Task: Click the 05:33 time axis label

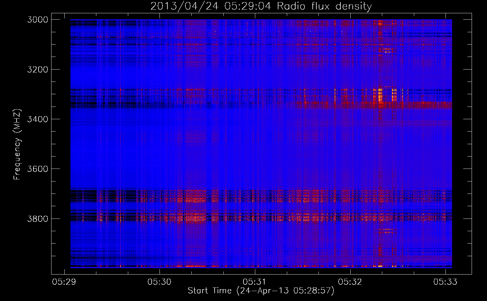Action: click(x=445, y=282)
